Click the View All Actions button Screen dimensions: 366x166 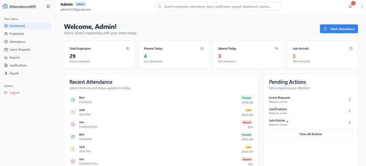pyautogui.click(x=311, y=134)
